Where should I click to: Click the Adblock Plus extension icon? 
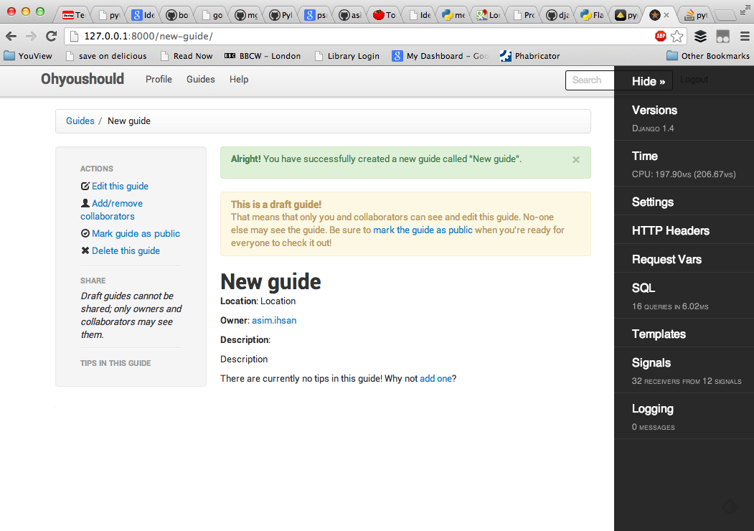(661, 36)
